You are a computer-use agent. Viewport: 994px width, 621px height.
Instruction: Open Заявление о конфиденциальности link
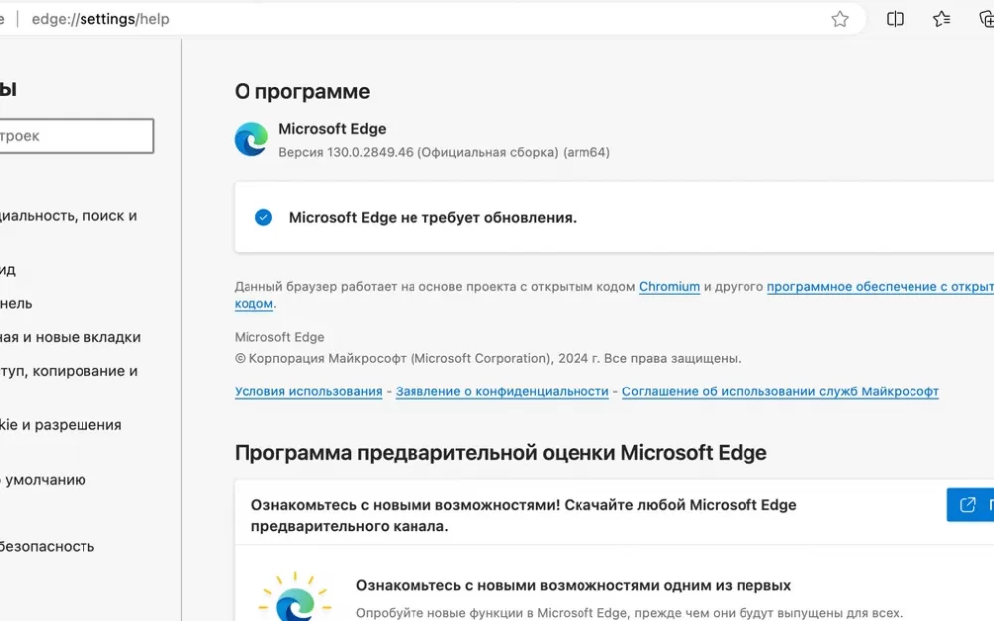click(x=502, y=391)
